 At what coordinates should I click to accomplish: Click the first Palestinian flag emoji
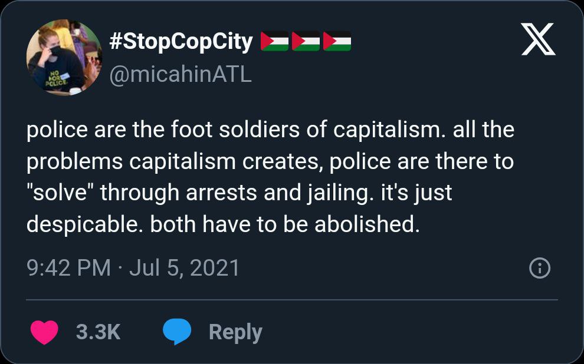point(274,42)
